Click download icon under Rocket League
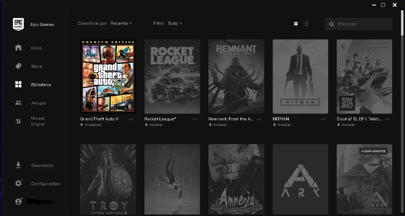 tap(146, 125)
